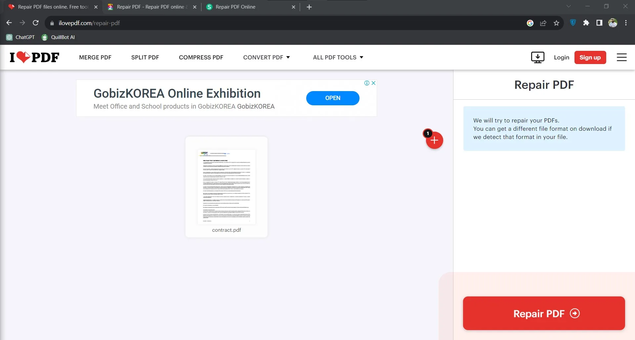Expand the ALL PDF TOOLS dropdown
This screenshot has height=340, width=635.
pos(338,57)
